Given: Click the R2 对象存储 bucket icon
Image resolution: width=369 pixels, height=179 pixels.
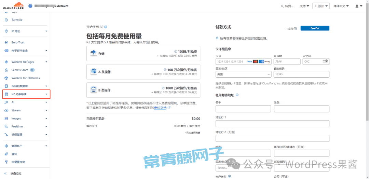Looking at the screenshot, I should pos(6,94).
